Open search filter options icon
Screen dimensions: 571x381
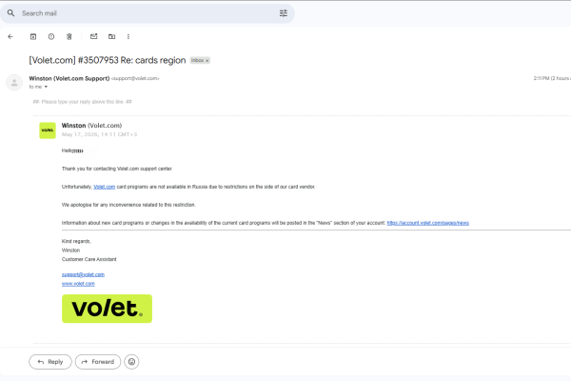284,13
